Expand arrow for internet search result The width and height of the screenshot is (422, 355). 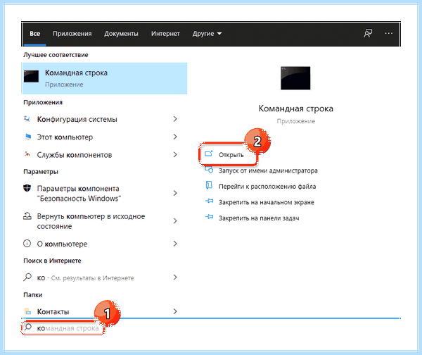coord(175,277)
